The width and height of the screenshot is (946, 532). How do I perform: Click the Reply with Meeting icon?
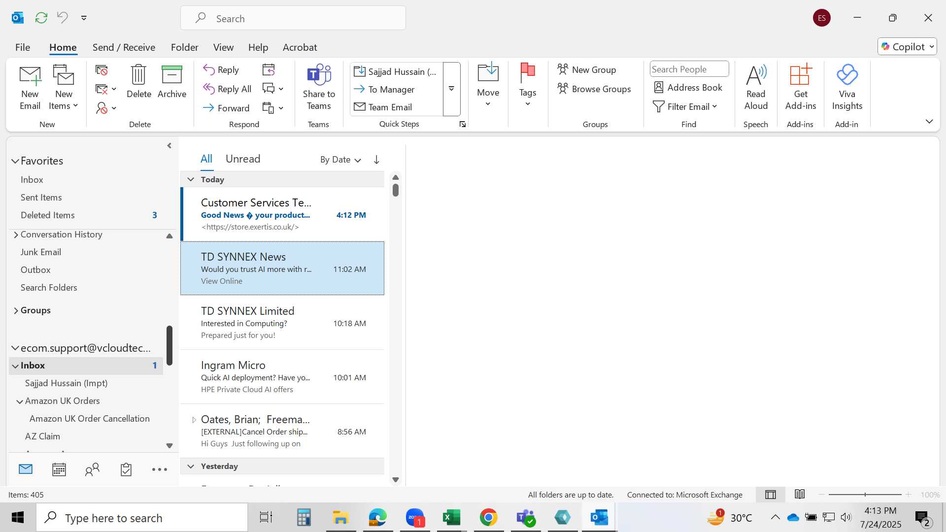(x=269, y=70)
